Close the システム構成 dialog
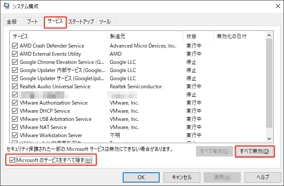Viewport: 284px width, 186px height. 278,6
